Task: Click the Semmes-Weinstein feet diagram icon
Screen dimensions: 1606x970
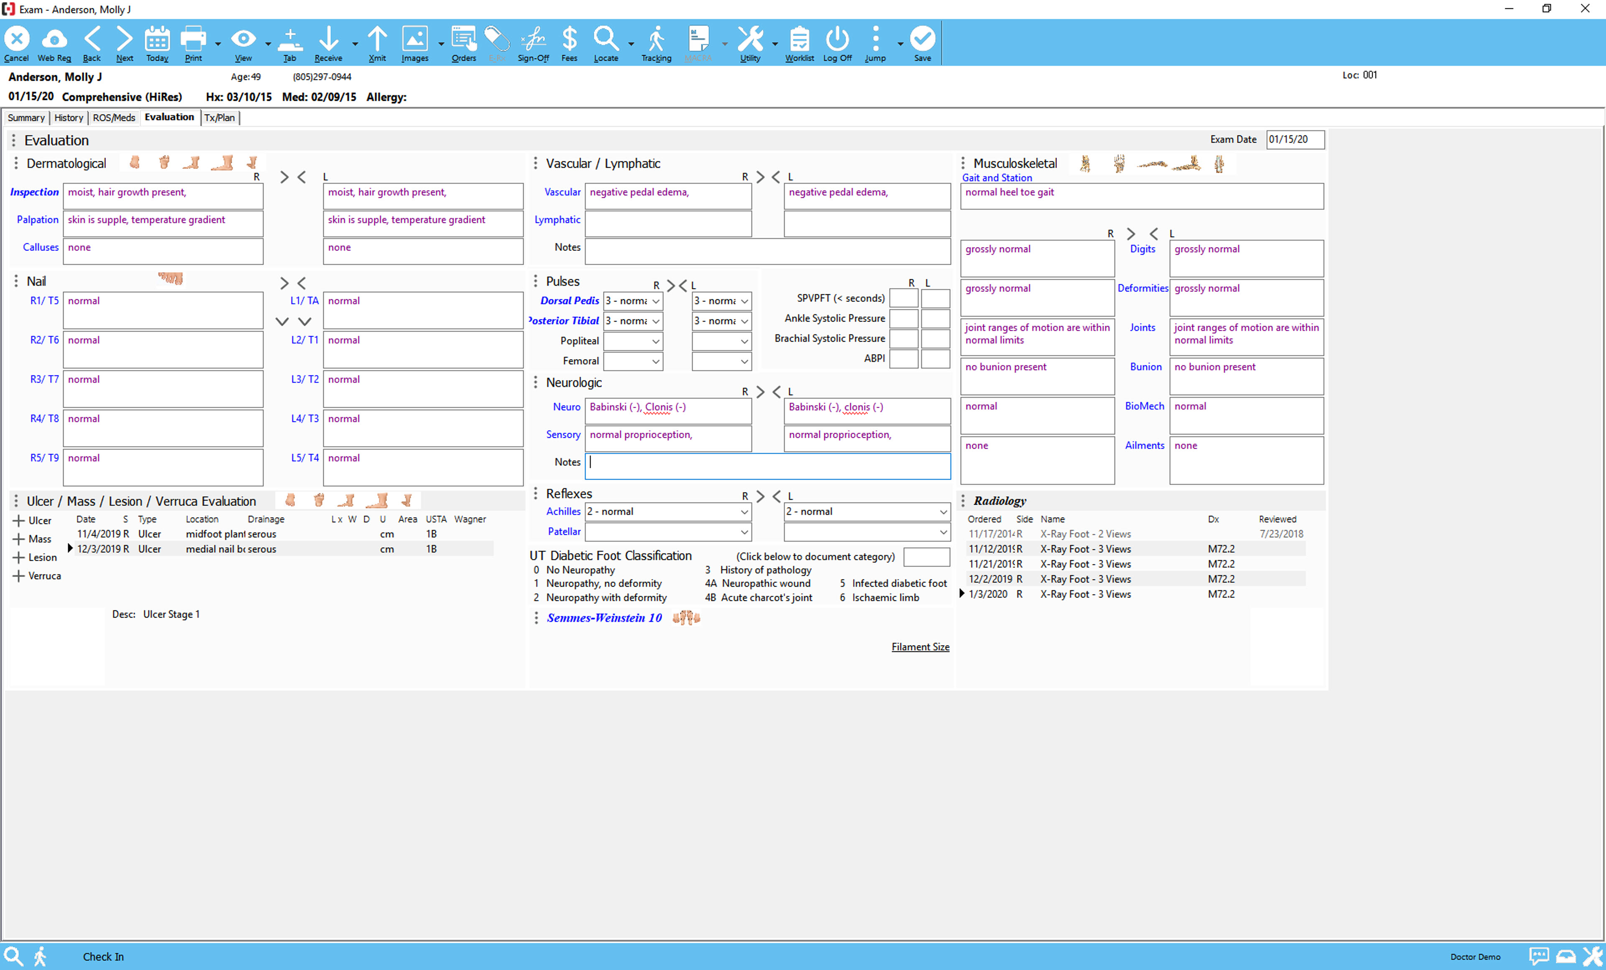Action: 686,618
